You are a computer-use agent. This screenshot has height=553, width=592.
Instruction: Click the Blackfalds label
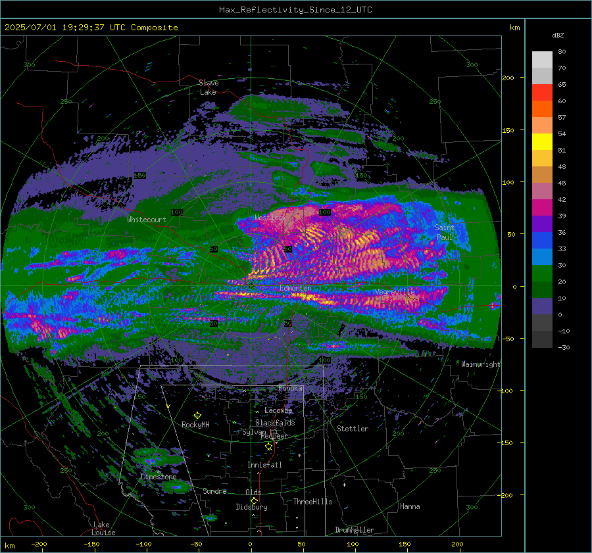[275, 423]
